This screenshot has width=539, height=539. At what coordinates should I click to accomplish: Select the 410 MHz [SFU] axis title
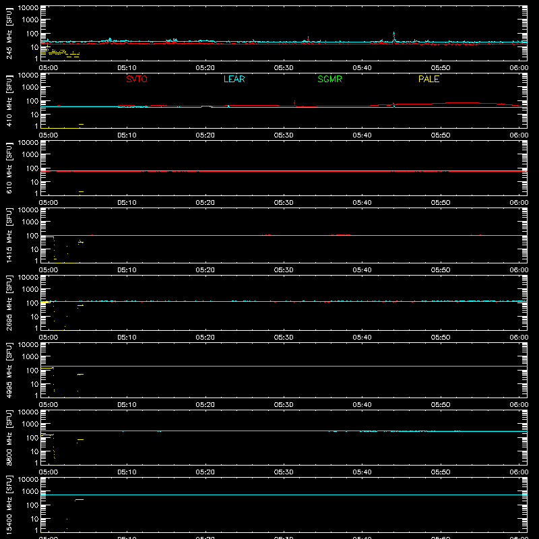[x=9, y=100]
